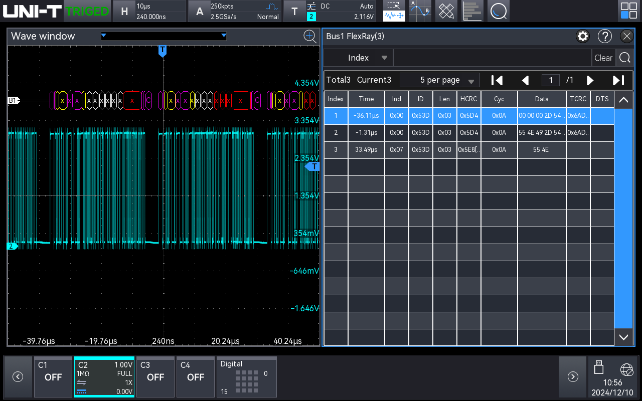This screenshot has width=642, height=401.
Task: Click the Data column header
Action: point(542,99)
